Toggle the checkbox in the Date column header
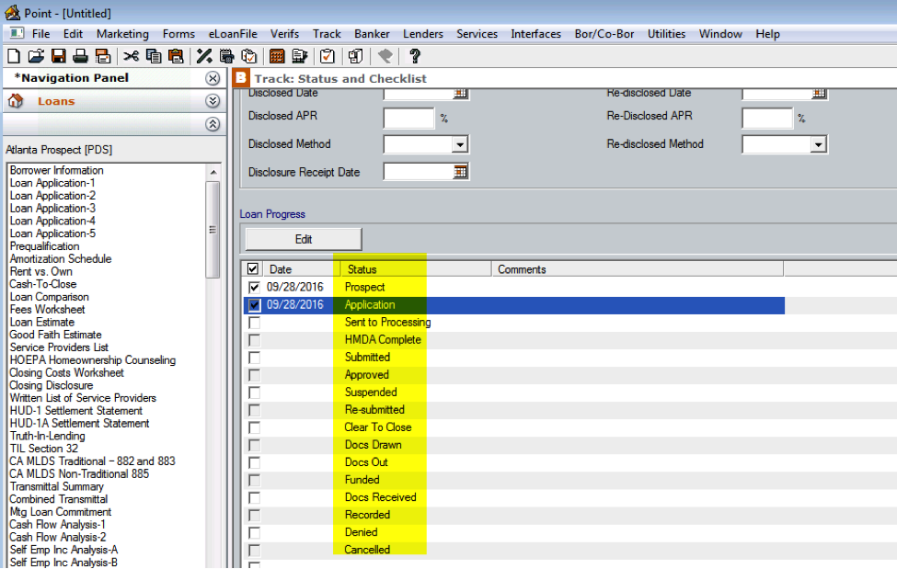This screenshot has width=897, height=569. [x=254, y=269]
